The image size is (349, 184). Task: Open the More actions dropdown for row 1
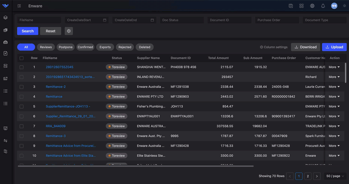tap(334, 67)
